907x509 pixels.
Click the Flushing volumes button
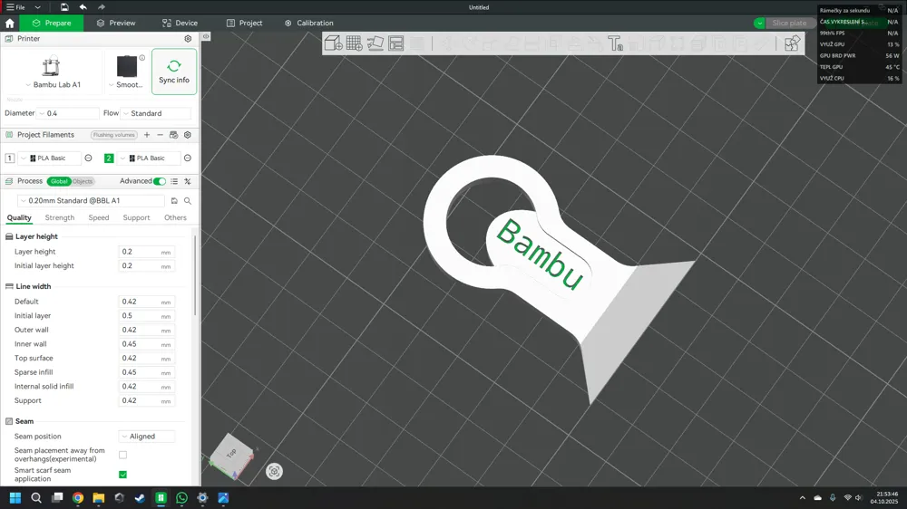coord(114,135)
